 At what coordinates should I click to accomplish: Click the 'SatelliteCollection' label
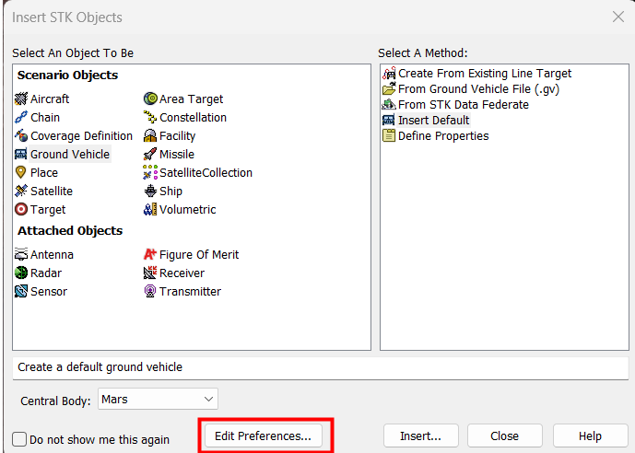tap(206, 173)
